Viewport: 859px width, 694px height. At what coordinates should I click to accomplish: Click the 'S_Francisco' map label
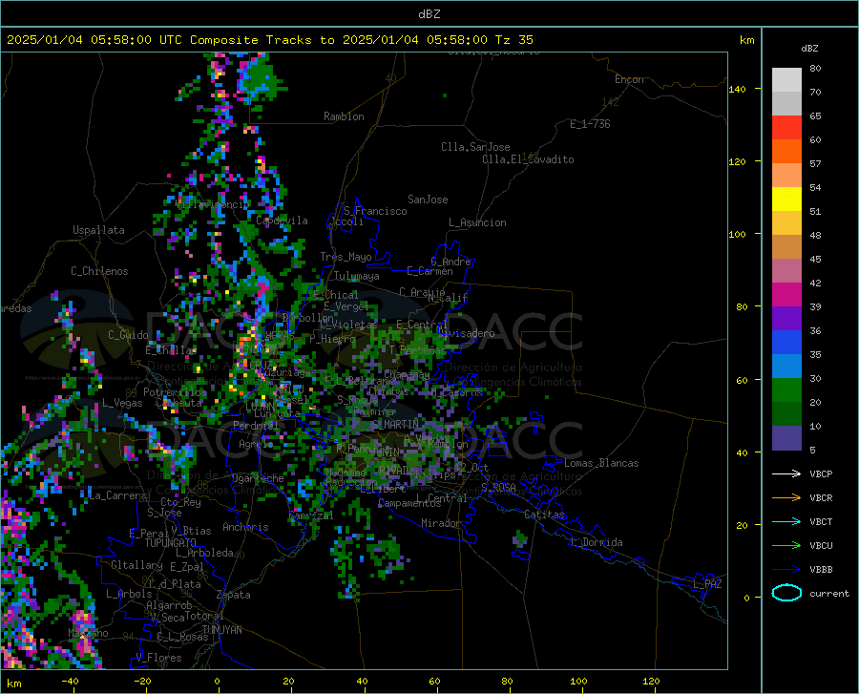click(x=375, y=211)
